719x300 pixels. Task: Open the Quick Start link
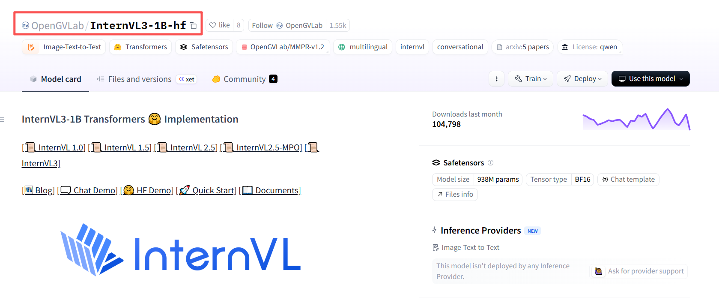pos(207,190)
